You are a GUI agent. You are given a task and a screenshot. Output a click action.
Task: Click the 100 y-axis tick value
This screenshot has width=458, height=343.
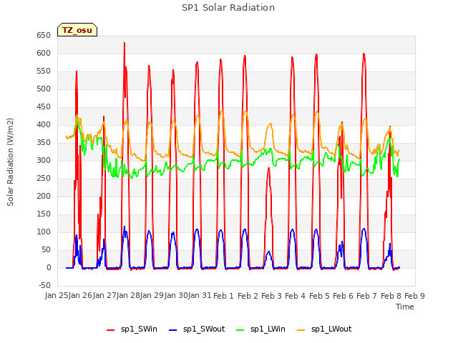click(x=44, y=232)
